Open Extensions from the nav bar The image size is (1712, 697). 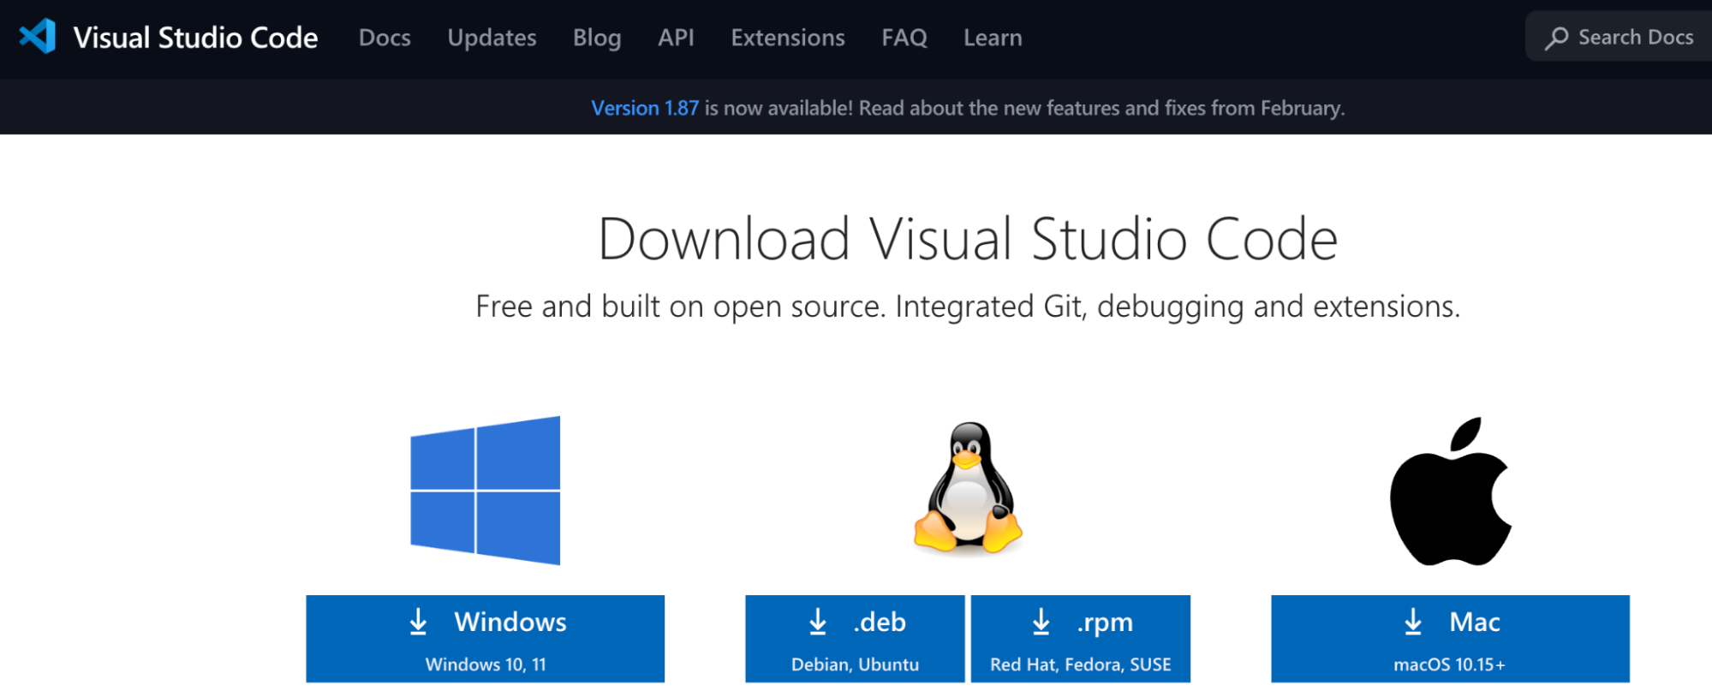pyautogui.click(x=787, y=38)
